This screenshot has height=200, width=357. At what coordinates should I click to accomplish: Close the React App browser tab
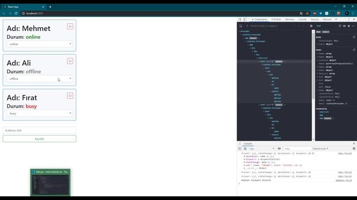(43, 7)
